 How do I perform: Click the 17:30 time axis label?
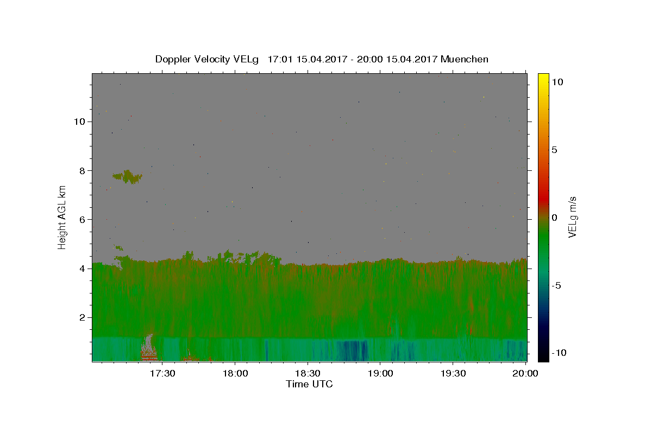pyautogui.click(x=162, y=374)
